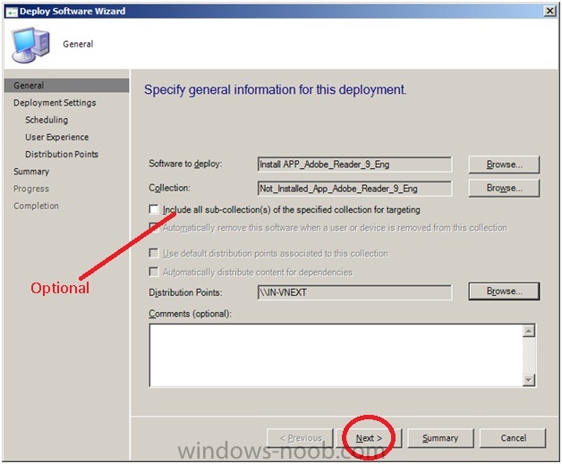Click the Distribution Points field \\IN-VNEXT
Viewport: 562px width, 464px height.
(x=354, y=292)
